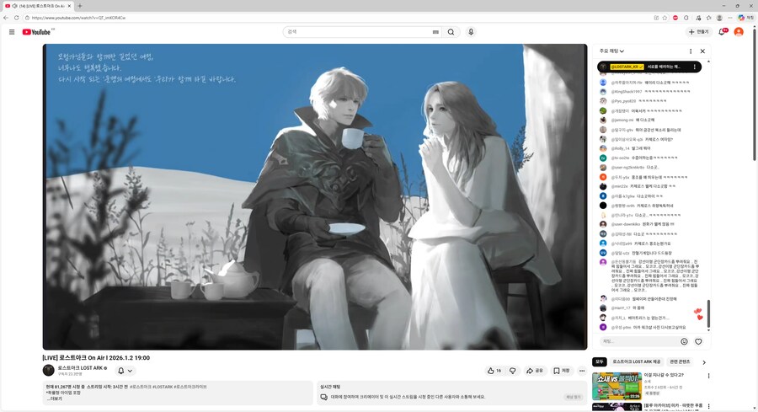Viewport: 758px width, 412px height.
Task: Go to YouTube home via logo
Action: (36, 32)
